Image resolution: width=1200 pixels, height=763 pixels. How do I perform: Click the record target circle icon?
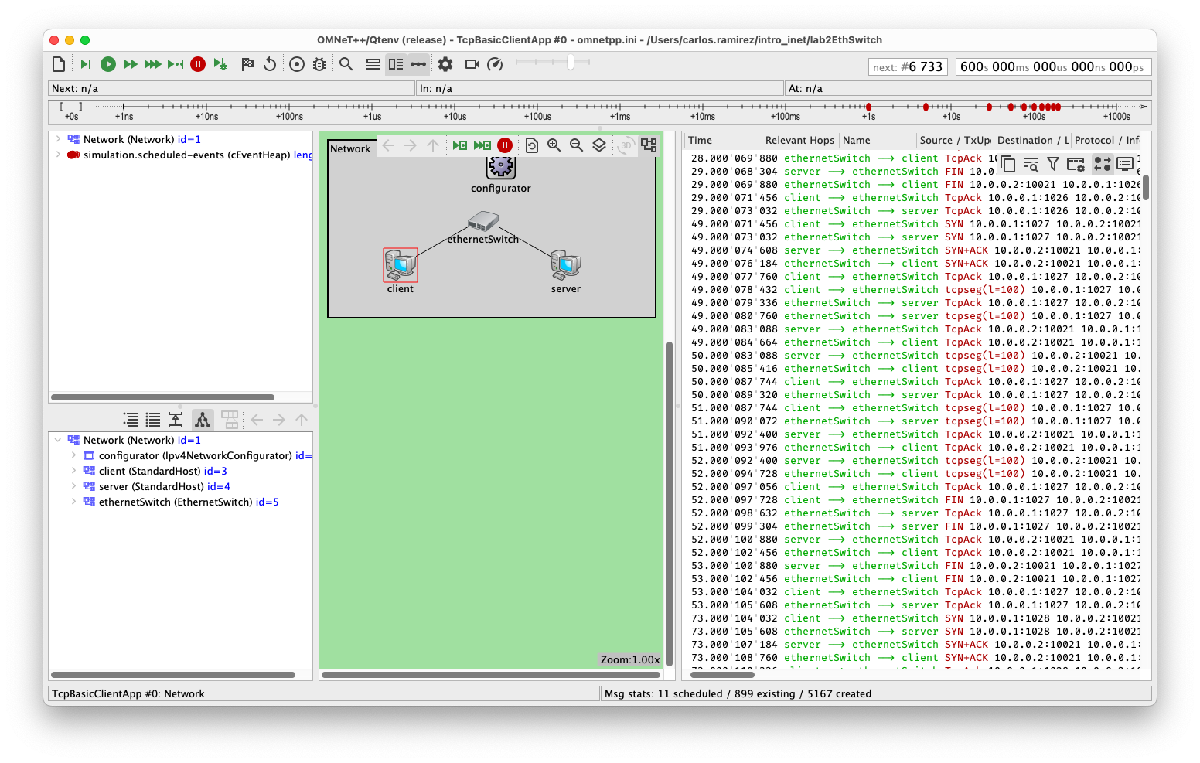click(x=297, y=64)
